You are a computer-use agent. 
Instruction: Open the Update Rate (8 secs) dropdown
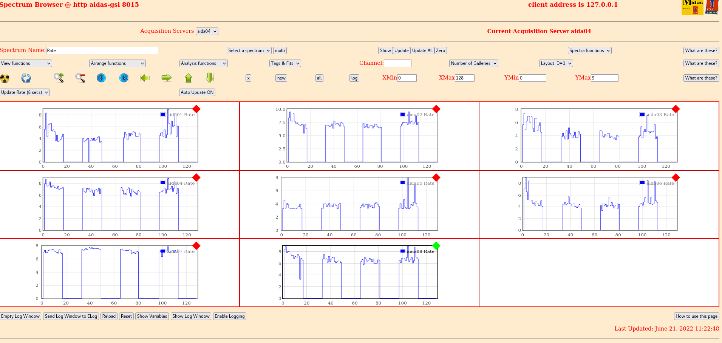(25, 92)
